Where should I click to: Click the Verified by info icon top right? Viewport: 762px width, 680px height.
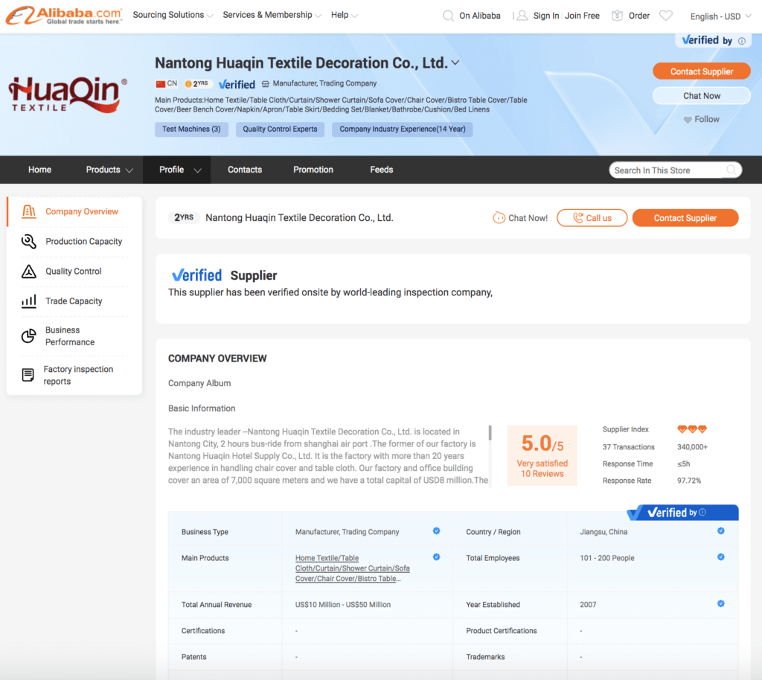(x=742, y=41)
